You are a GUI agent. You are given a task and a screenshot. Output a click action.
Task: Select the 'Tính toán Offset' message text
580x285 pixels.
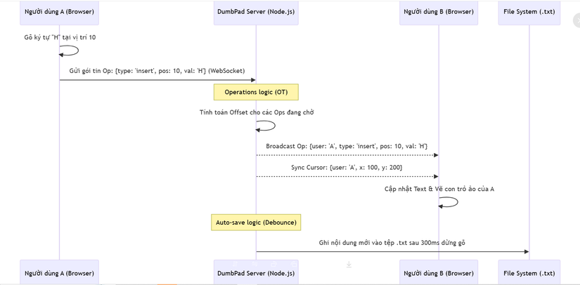click(x=256, y=112)
